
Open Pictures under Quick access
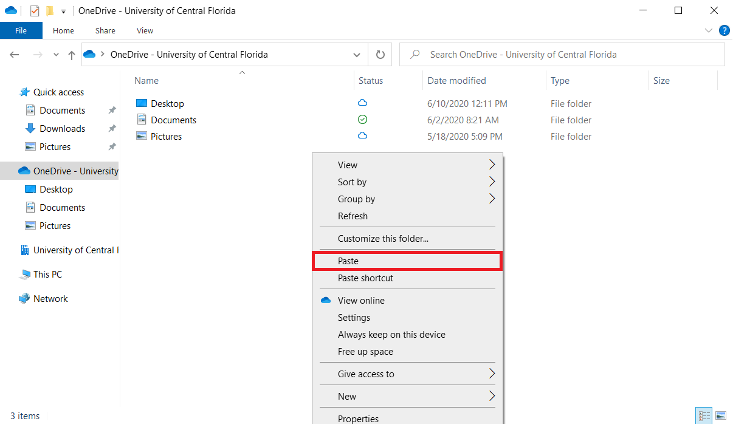pos(55,147)
